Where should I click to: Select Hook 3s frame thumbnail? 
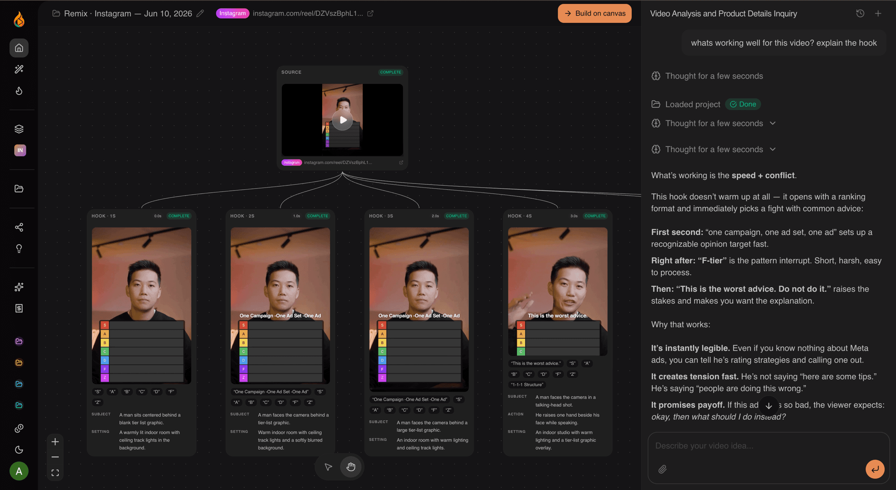[419, 309]
